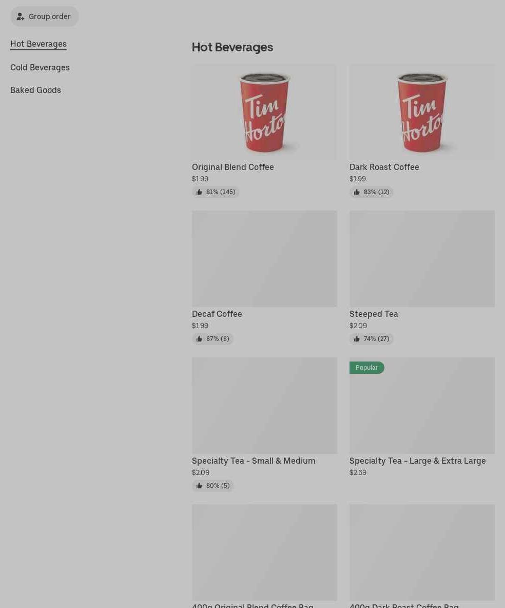
Task: Open Dark Roast Coffee cup image
Action: coord(422,112)
